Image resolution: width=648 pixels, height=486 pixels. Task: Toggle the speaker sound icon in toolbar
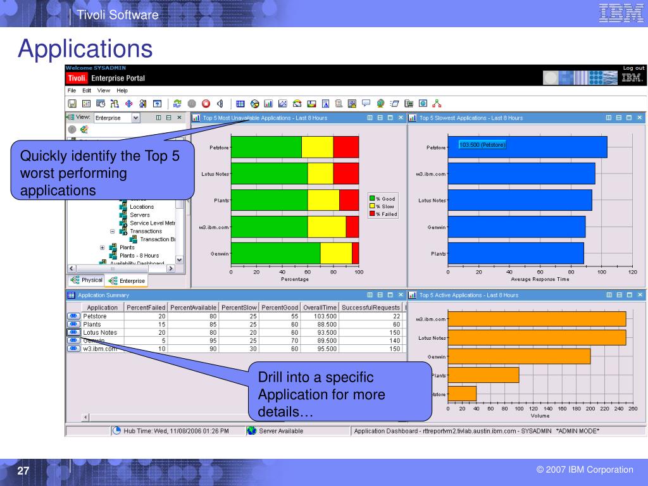pos(220,103)
